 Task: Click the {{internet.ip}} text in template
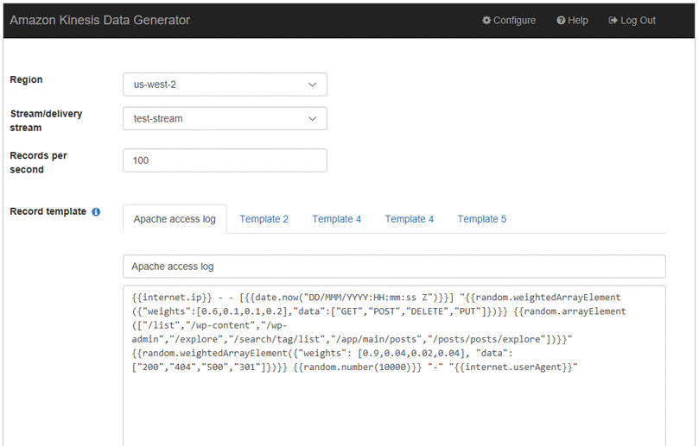coord(172,298)
